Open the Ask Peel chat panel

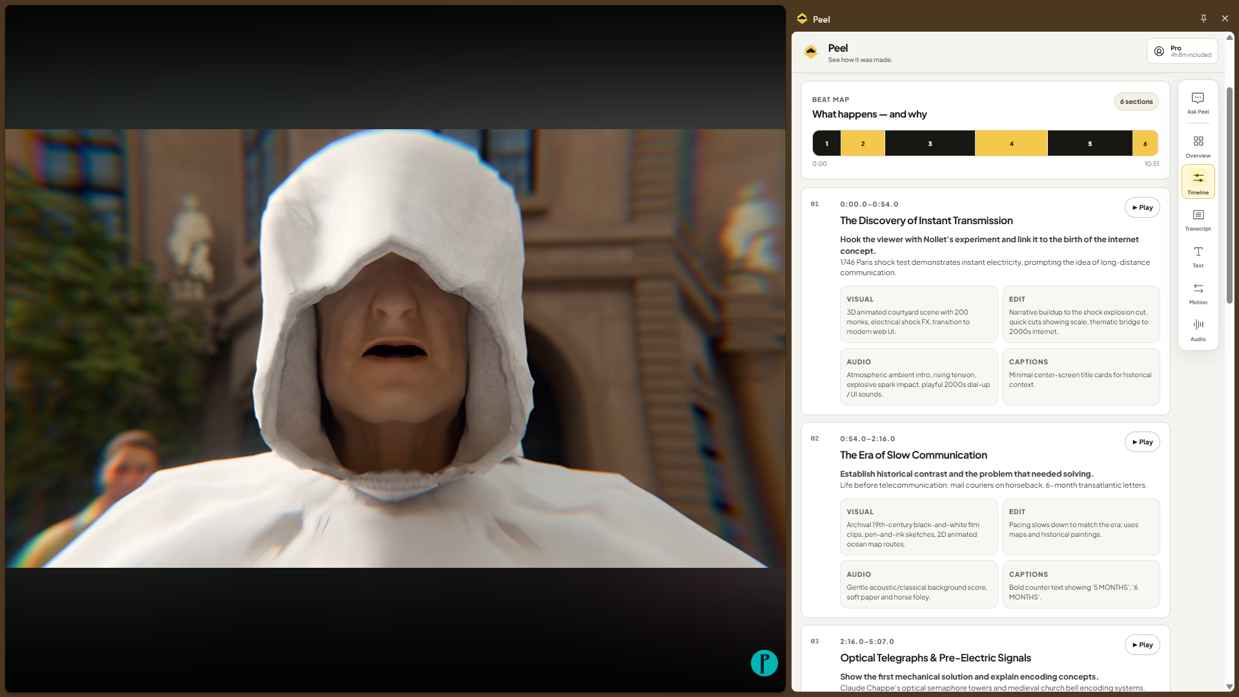point(1198,103)
